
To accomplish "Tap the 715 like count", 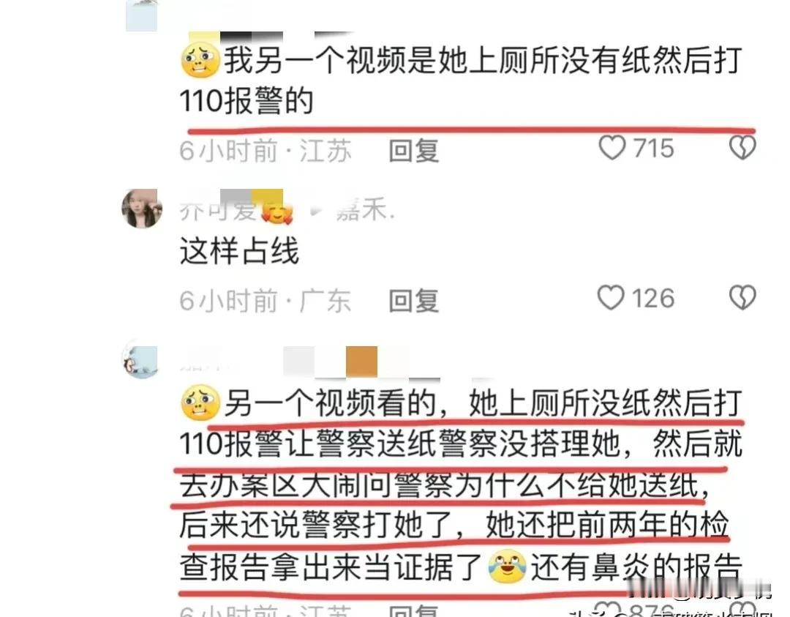I will (653, 148).
